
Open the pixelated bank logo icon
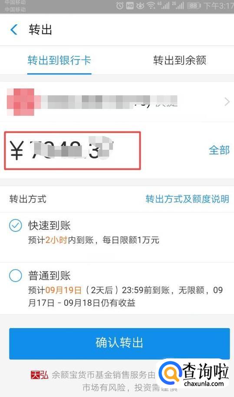21,102
